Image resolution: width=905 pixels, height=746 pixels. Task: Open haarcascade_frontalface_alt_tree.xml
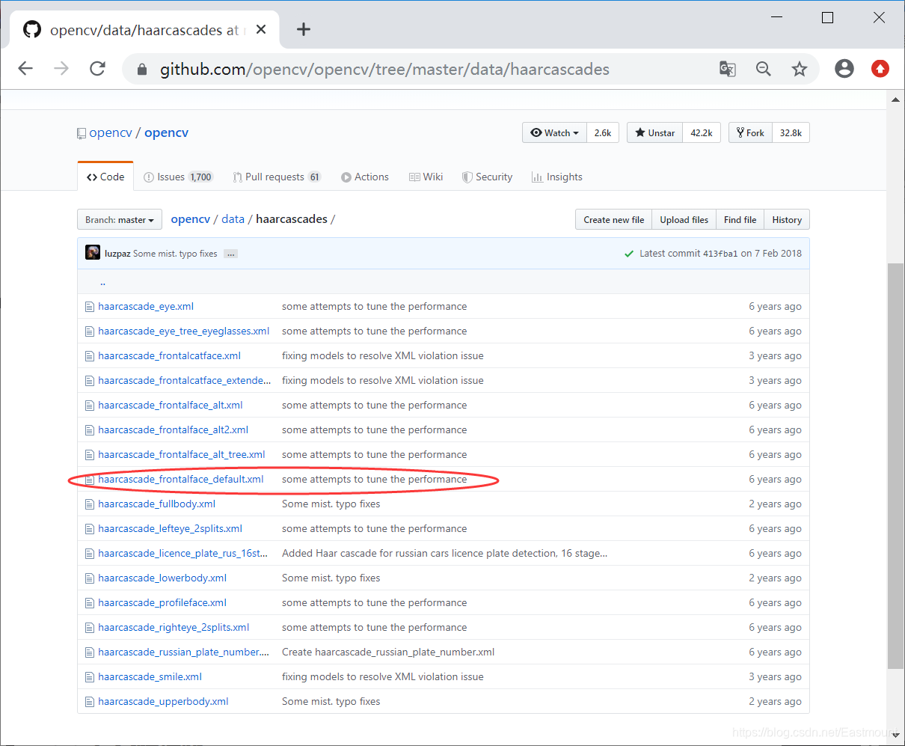[x=182, y=455]
